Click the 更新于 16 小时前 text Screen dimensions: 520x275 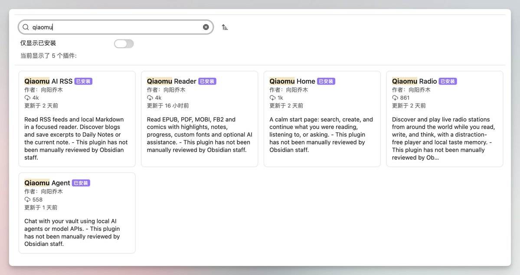168,106
